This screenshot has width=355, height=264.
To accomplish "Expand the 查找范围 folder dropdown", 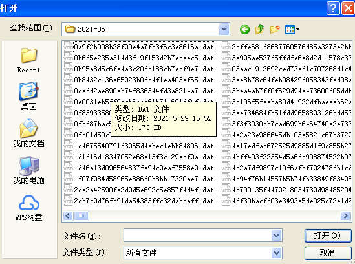I will (x=224, y=29).
